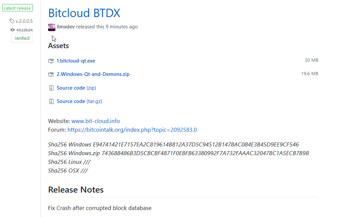Visit the www.bit-cloud.info website link
This screenshot has width=339, height=217.
click(96, 121)
